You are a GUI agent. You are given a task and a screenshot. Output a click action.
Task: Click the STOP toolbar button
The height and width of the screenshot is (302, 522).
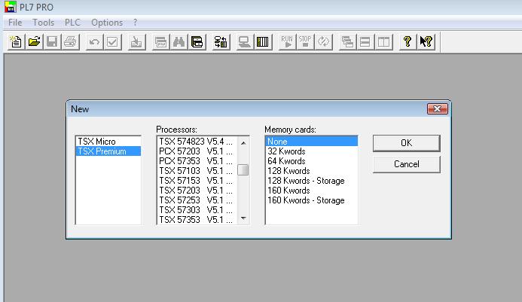305,42
